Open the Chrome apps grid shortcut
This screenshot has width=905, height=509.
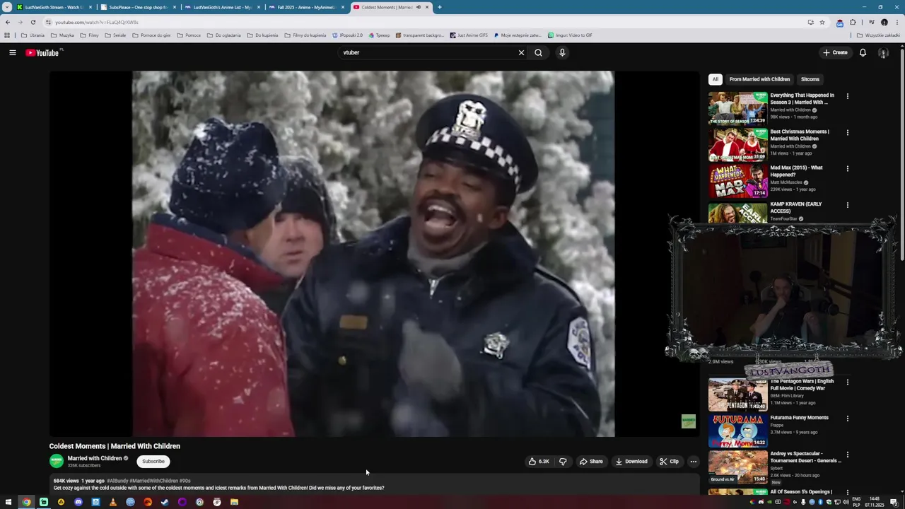click(7, 35)
